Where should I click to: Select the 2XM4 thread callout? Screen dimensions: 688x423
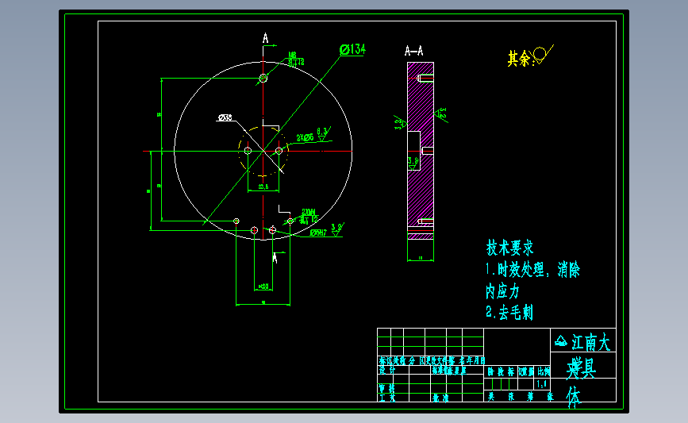click(309, 216)
